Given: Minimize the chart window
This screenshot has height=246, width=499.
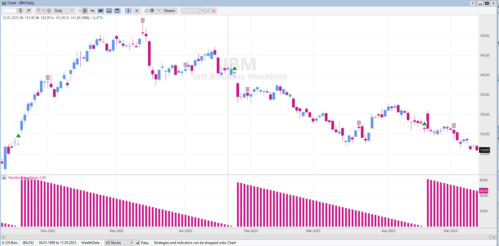Looking at the screenshot, I should 480,3.
